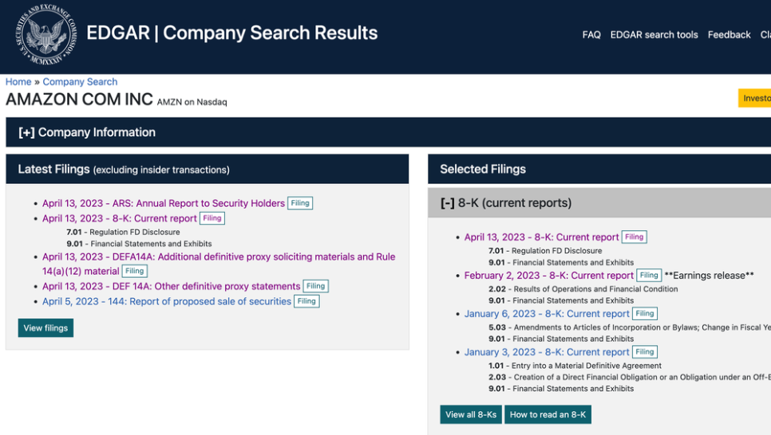This screenshot has width=771, height=435.
Task: Click How to read an 8-K button
Action: tap(548, 414)
